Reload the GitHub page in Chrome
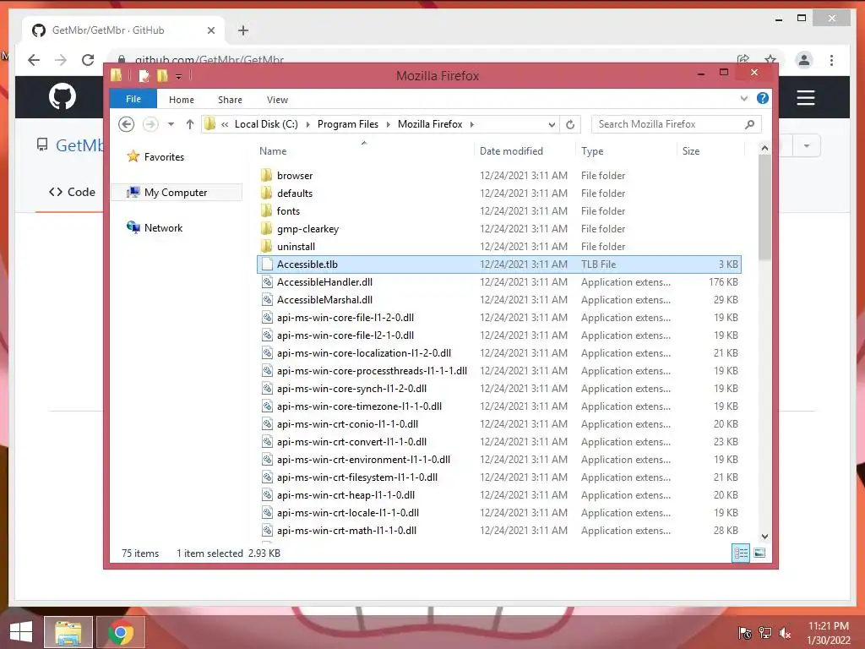Image resolution: width=865 pixels, height=649 pixels. [x=88, y=60]
